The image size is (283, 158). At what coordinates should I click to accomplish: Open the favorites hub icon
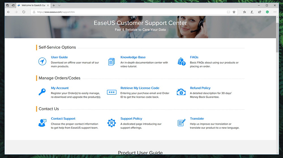[245, 12]
